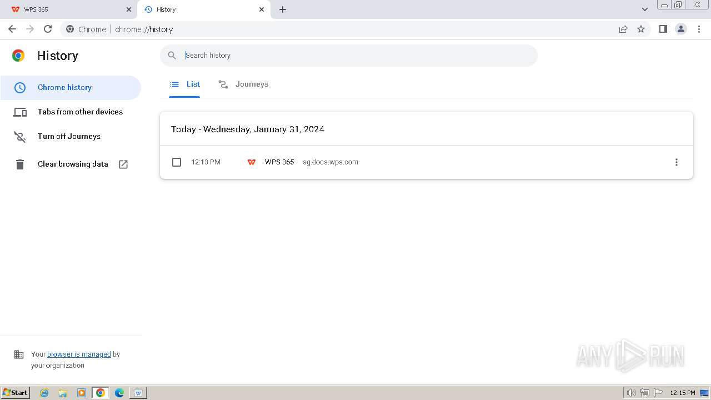
Task: Click the managed organization building icon
Action: pos(19,354)
